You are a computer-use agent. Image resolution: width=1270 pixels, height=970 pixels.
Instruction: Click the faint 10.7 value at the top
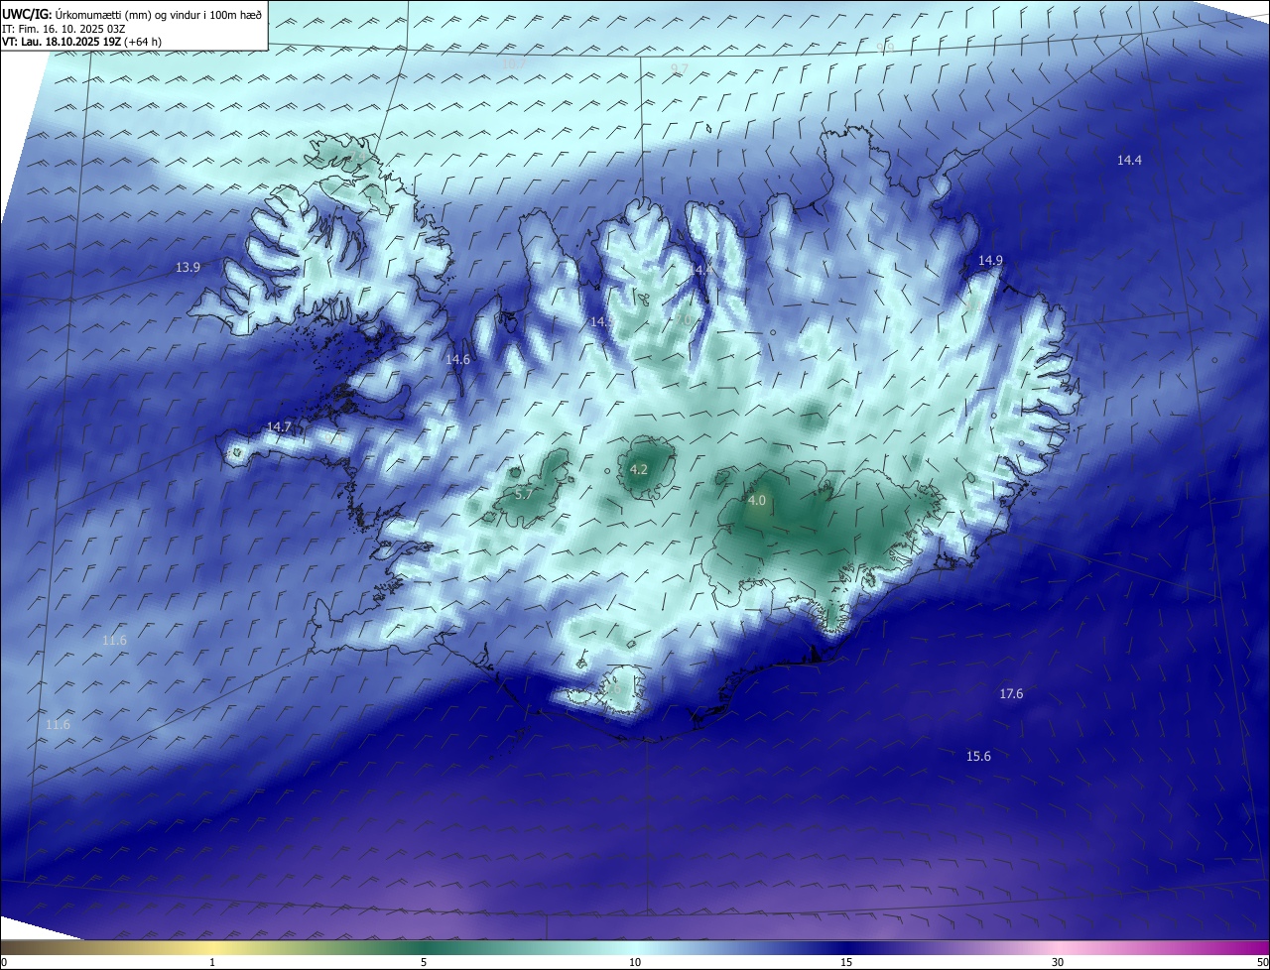513,64
